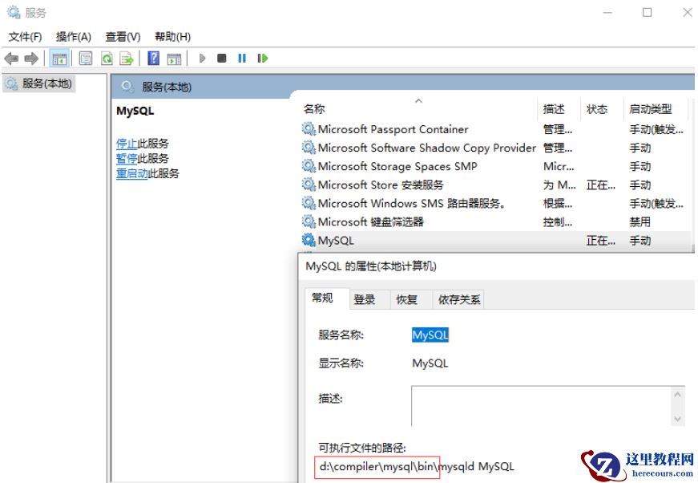Screen dimensions: 698x483
Task: Sort by the 状态 column header
Action: pyautogui.click(x=597, y=109)
